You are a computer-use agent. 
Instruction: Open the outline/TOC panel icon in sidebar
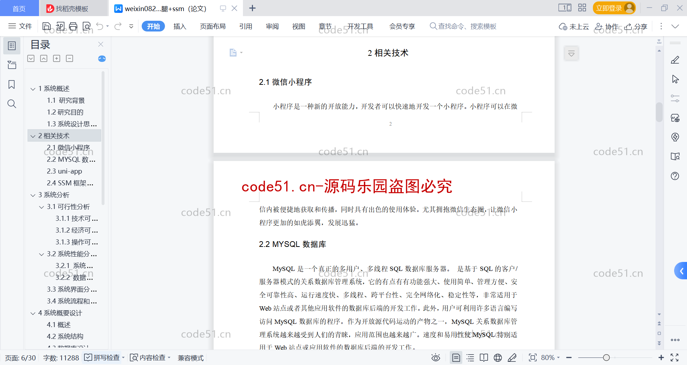click(12, 46)
